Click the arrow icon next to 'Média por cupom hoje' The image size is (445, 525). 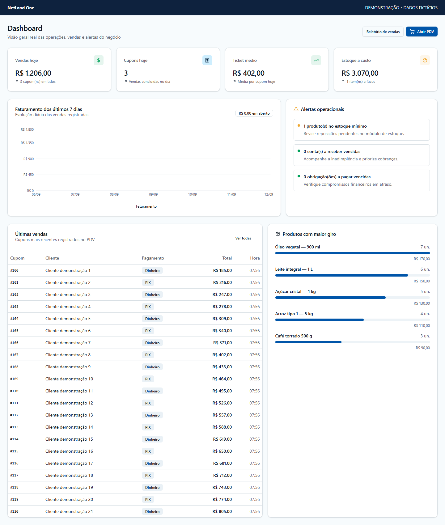coord(235,82)
